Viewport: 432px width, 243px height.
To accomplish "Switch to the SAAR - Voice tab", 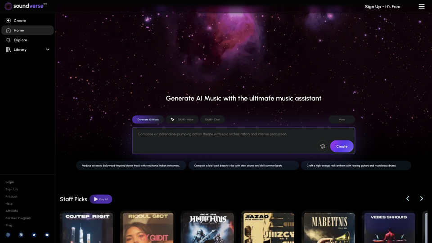I will (x=182, y=120).
